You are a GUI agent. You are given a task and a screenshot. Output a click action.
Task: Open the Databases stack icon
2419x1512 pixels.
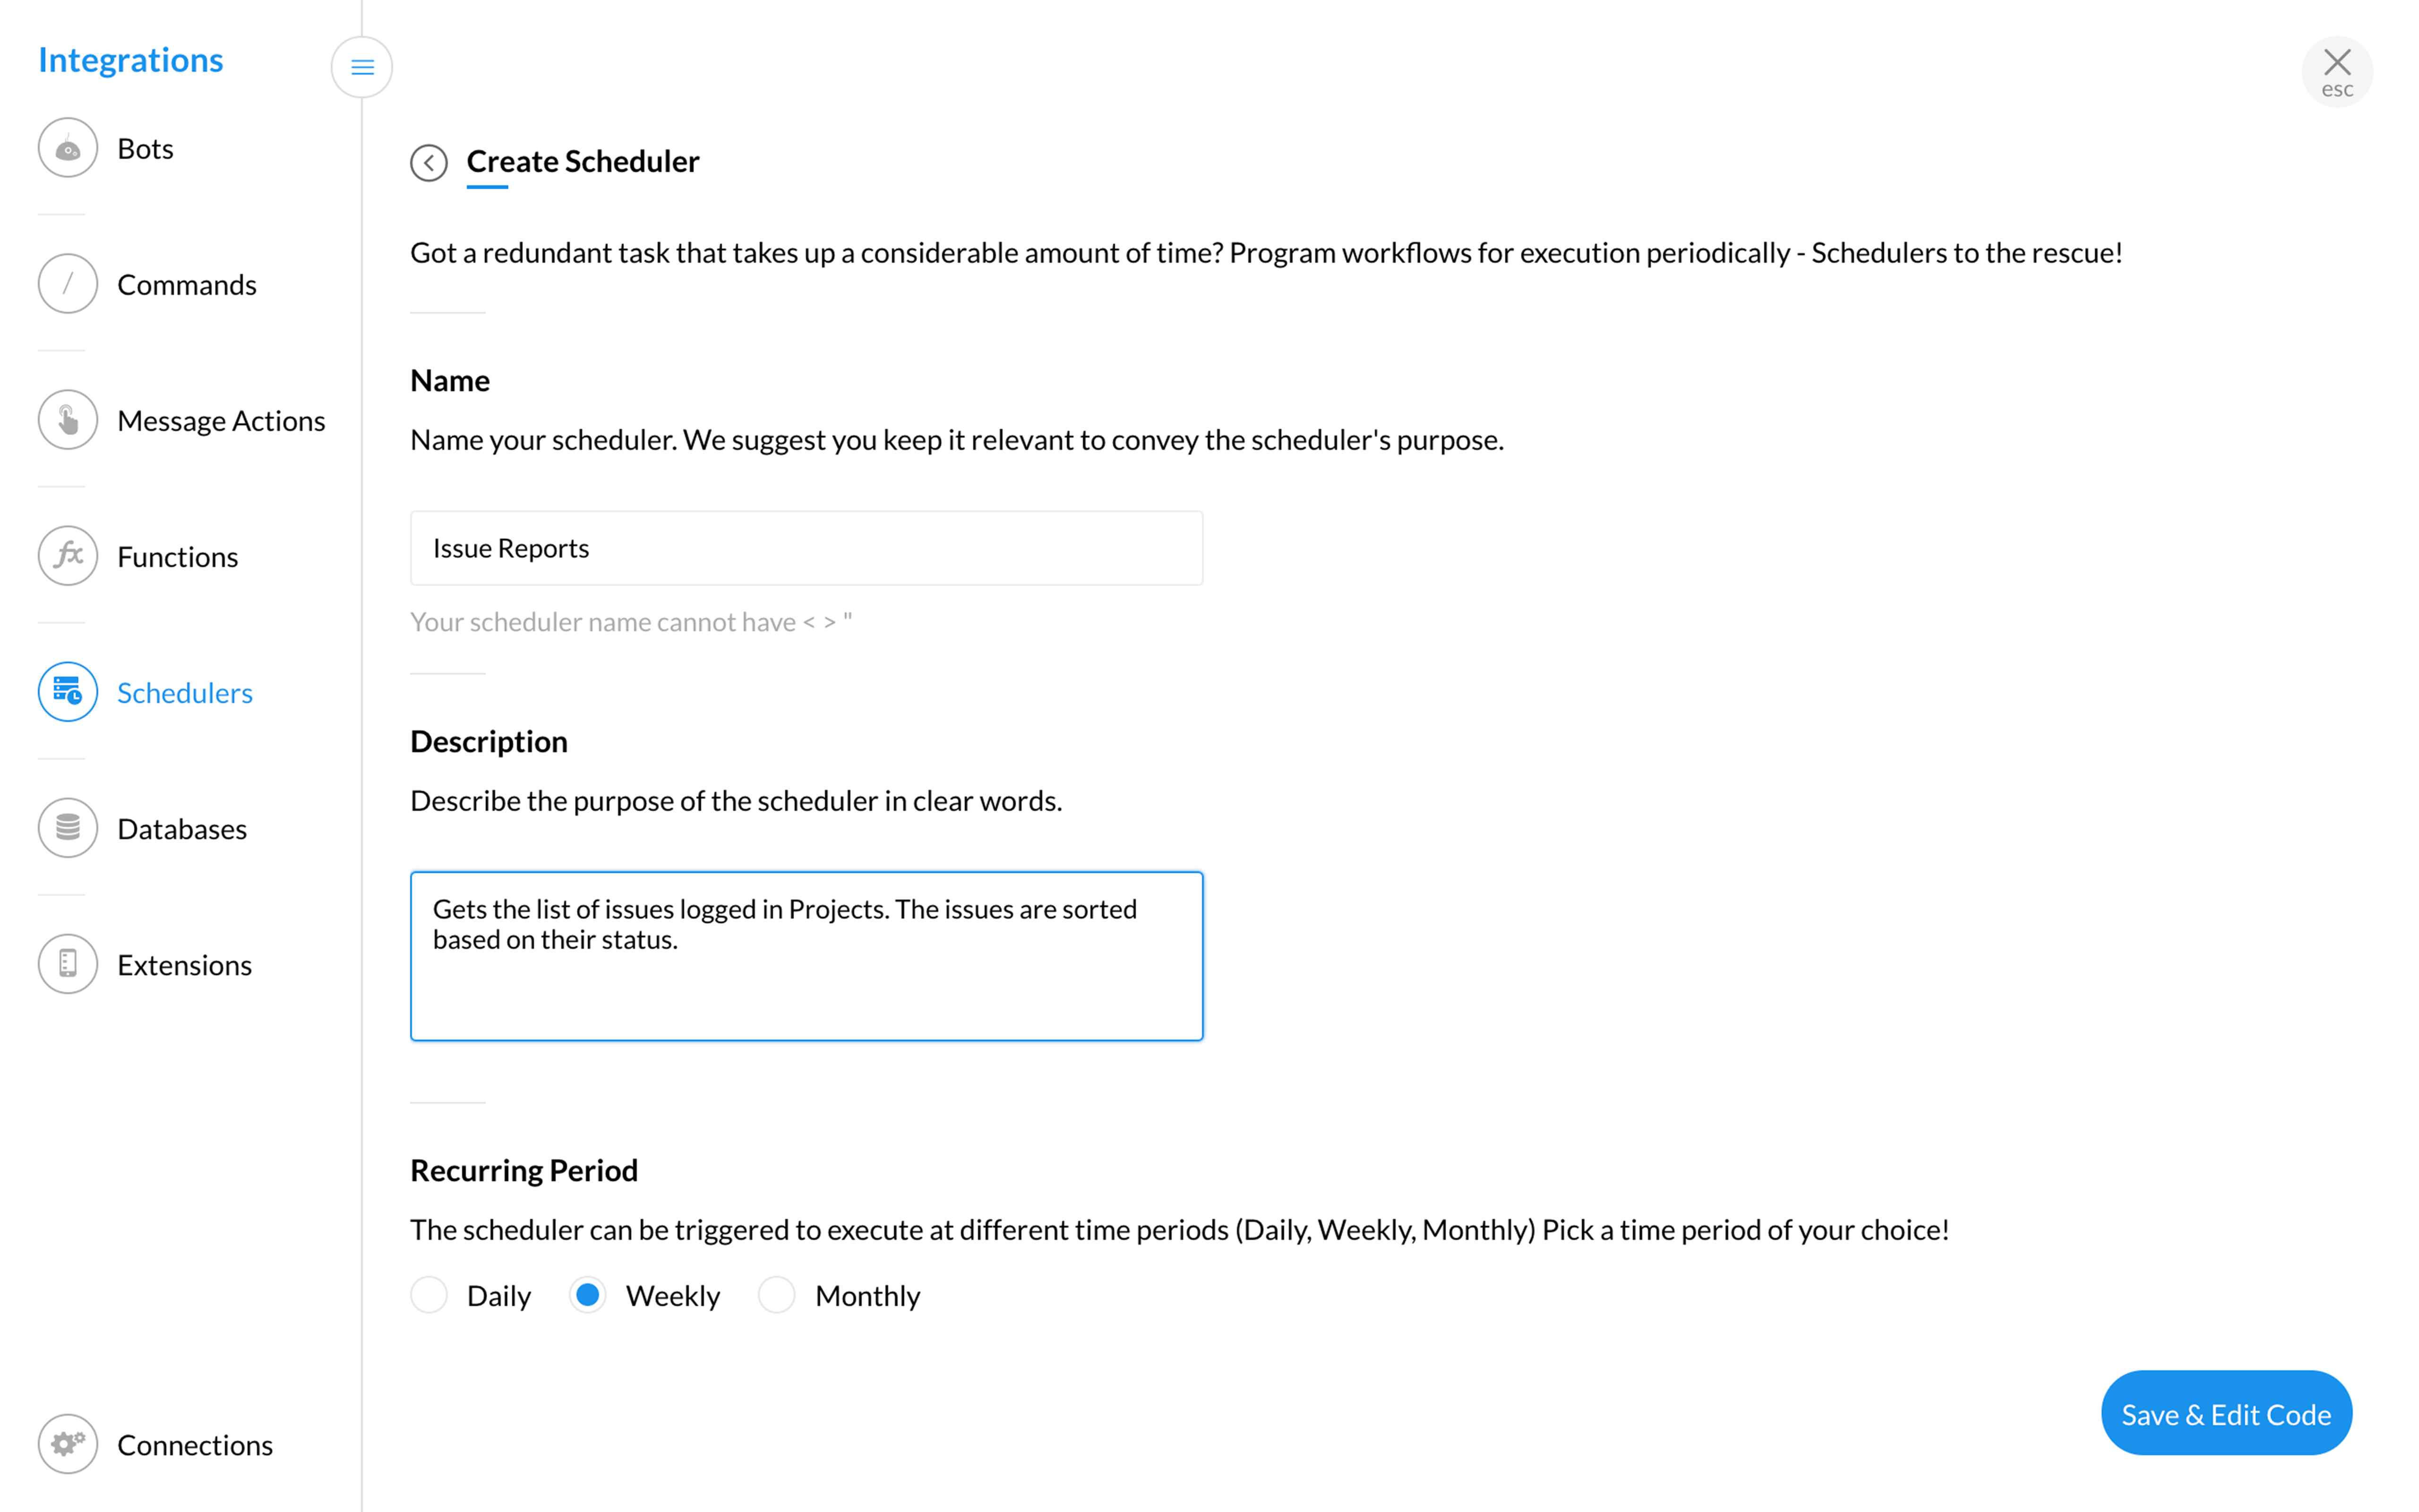(x=68, y=828)
